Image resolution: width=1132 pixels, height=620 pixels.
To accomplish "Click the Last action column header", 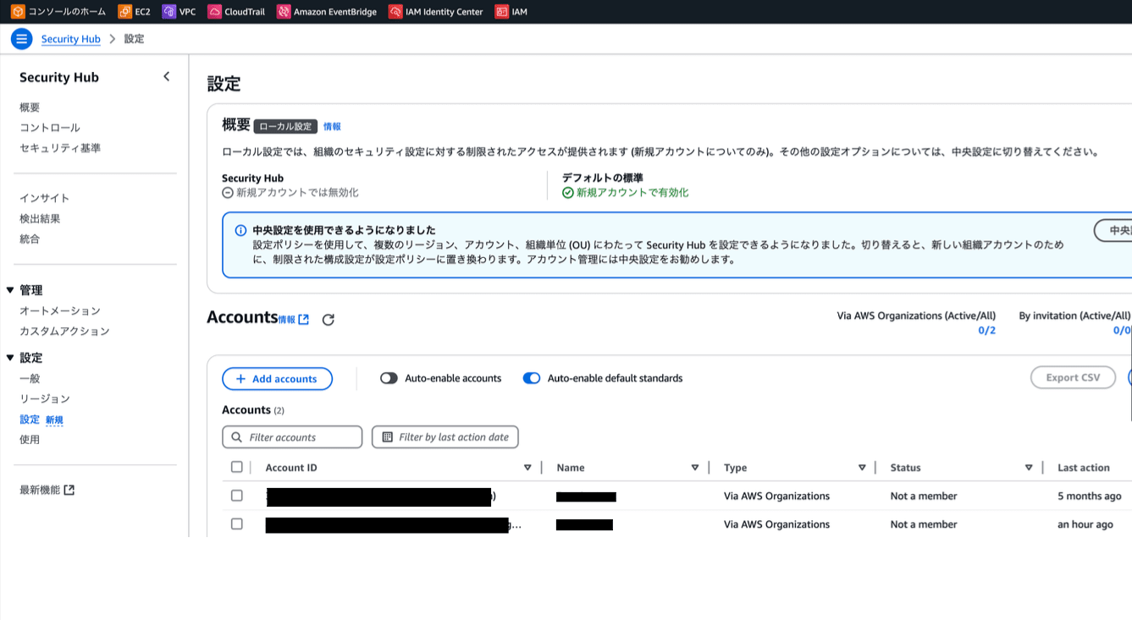I will click(1084, 468).
